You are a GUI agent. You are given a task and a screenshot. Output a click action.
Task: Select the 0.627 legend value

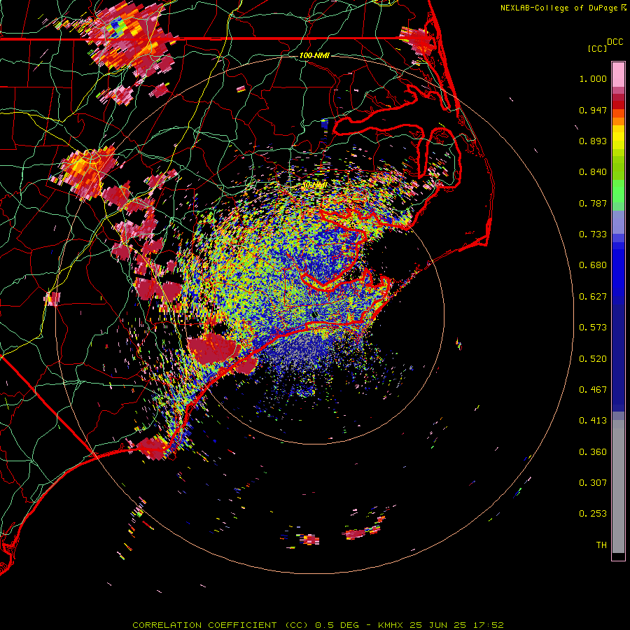pos(593,297)
